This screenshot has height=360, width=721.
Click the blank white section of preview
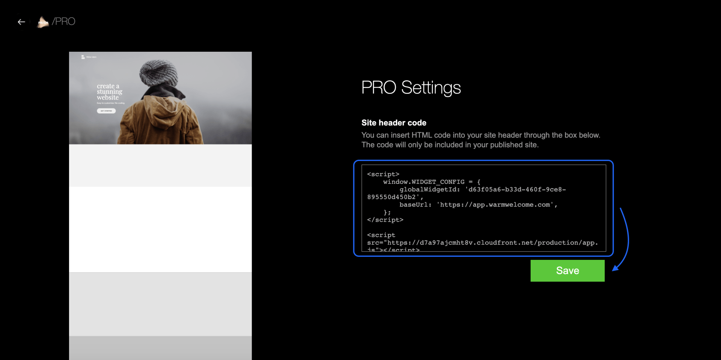click(x=160, y=229)
